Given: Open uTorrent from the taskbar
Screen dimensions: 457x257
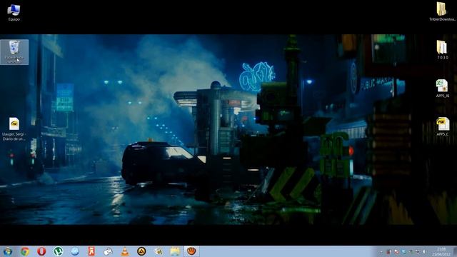Looking at the screenshot, I should [x=59, y=251].
